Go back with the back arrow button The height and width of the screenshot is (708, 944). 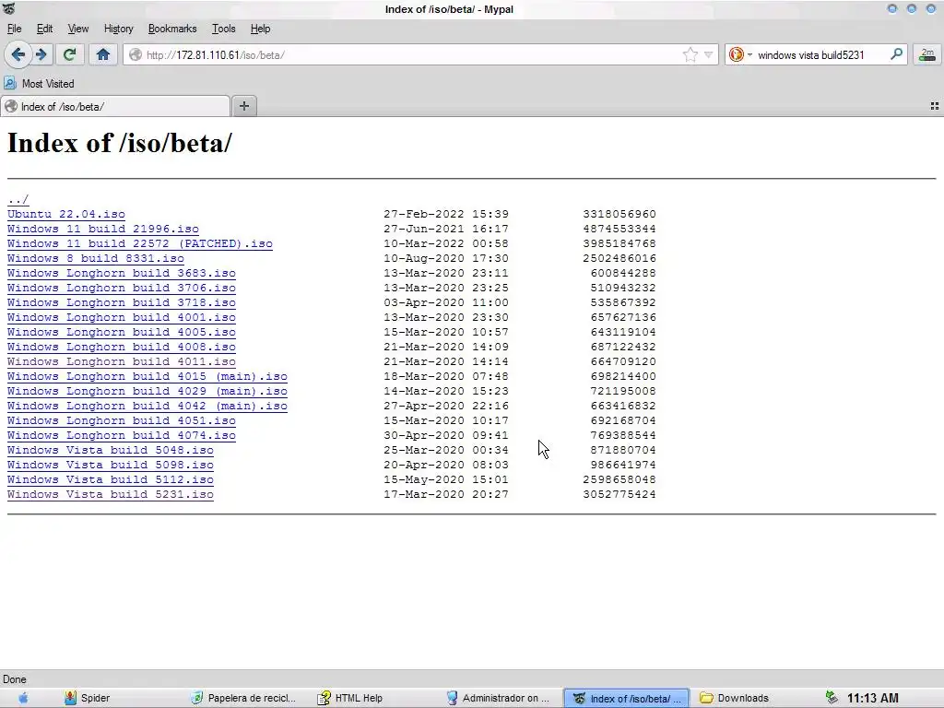18,54
